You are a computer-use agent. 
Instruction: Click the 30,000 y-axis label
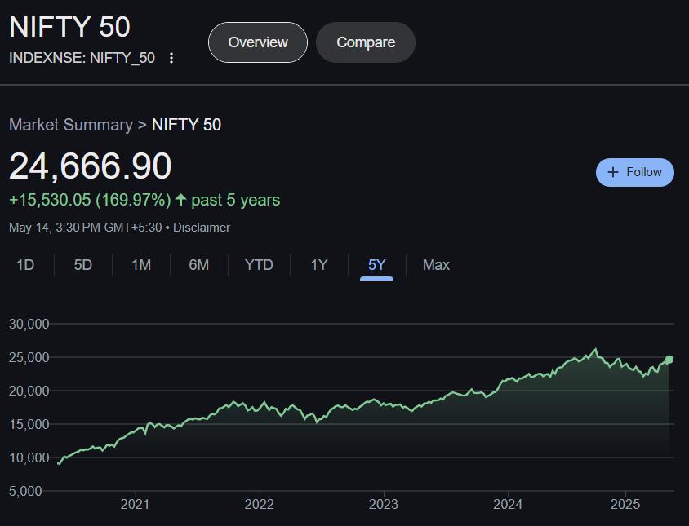click(29, 324)
